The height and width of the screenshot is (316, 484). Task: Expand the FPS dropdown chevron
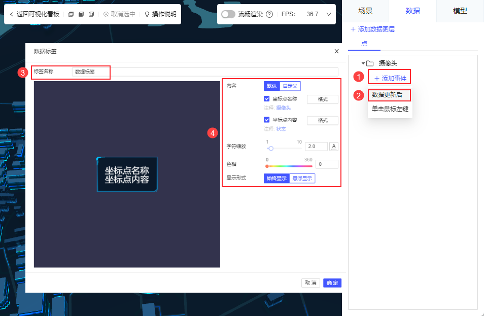click(329, 14)
